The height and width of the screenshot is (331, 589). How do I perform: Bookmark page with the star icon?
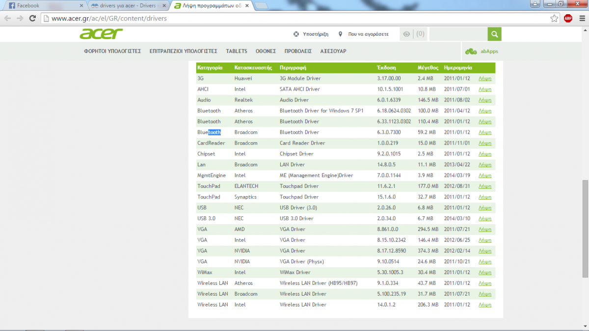pos(554,18)
